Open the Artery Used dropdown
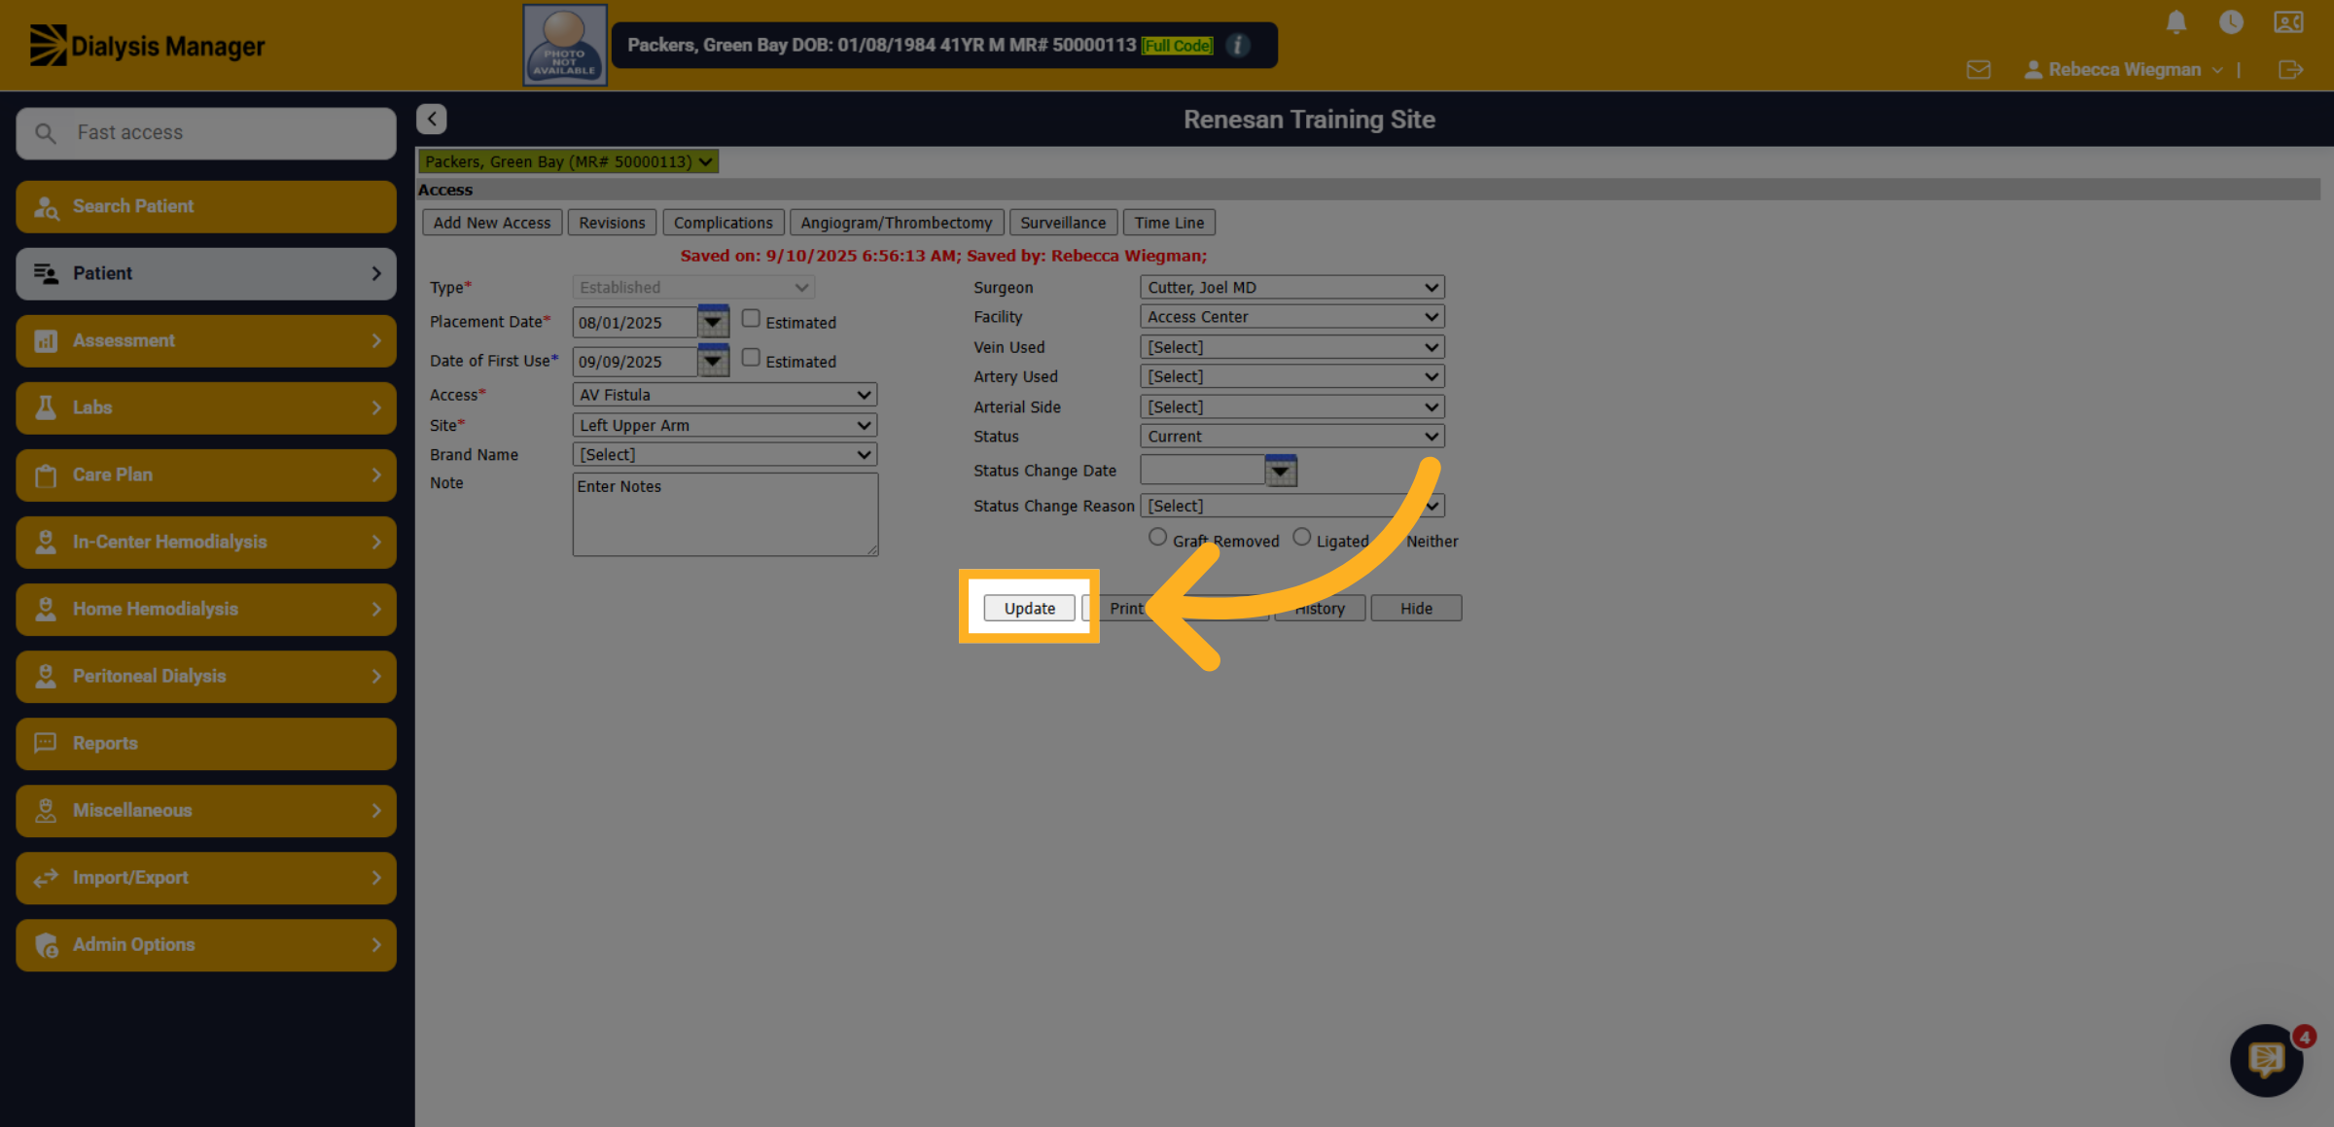The image size is (2334, 1127). click(1291, 376)
